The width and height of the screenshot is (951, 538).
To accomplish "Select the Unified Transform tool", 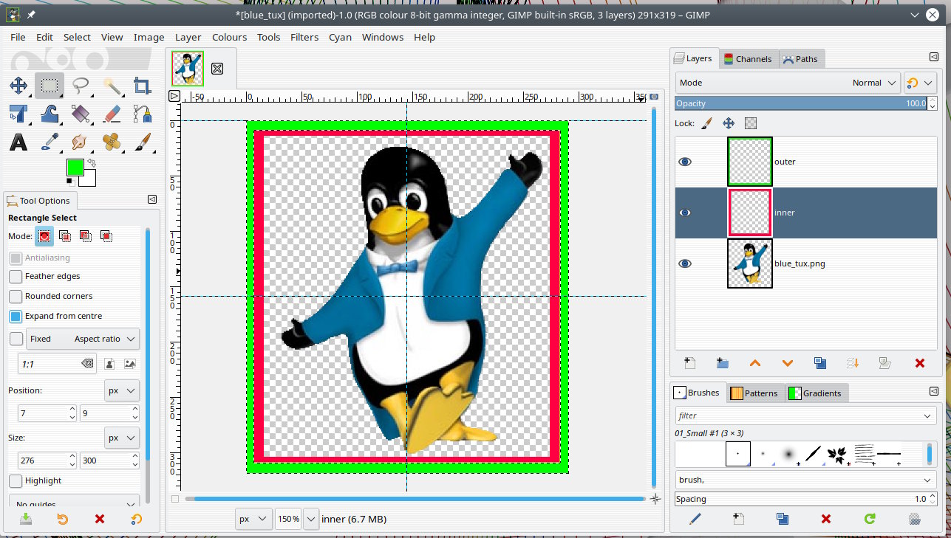I will [18, 114].
